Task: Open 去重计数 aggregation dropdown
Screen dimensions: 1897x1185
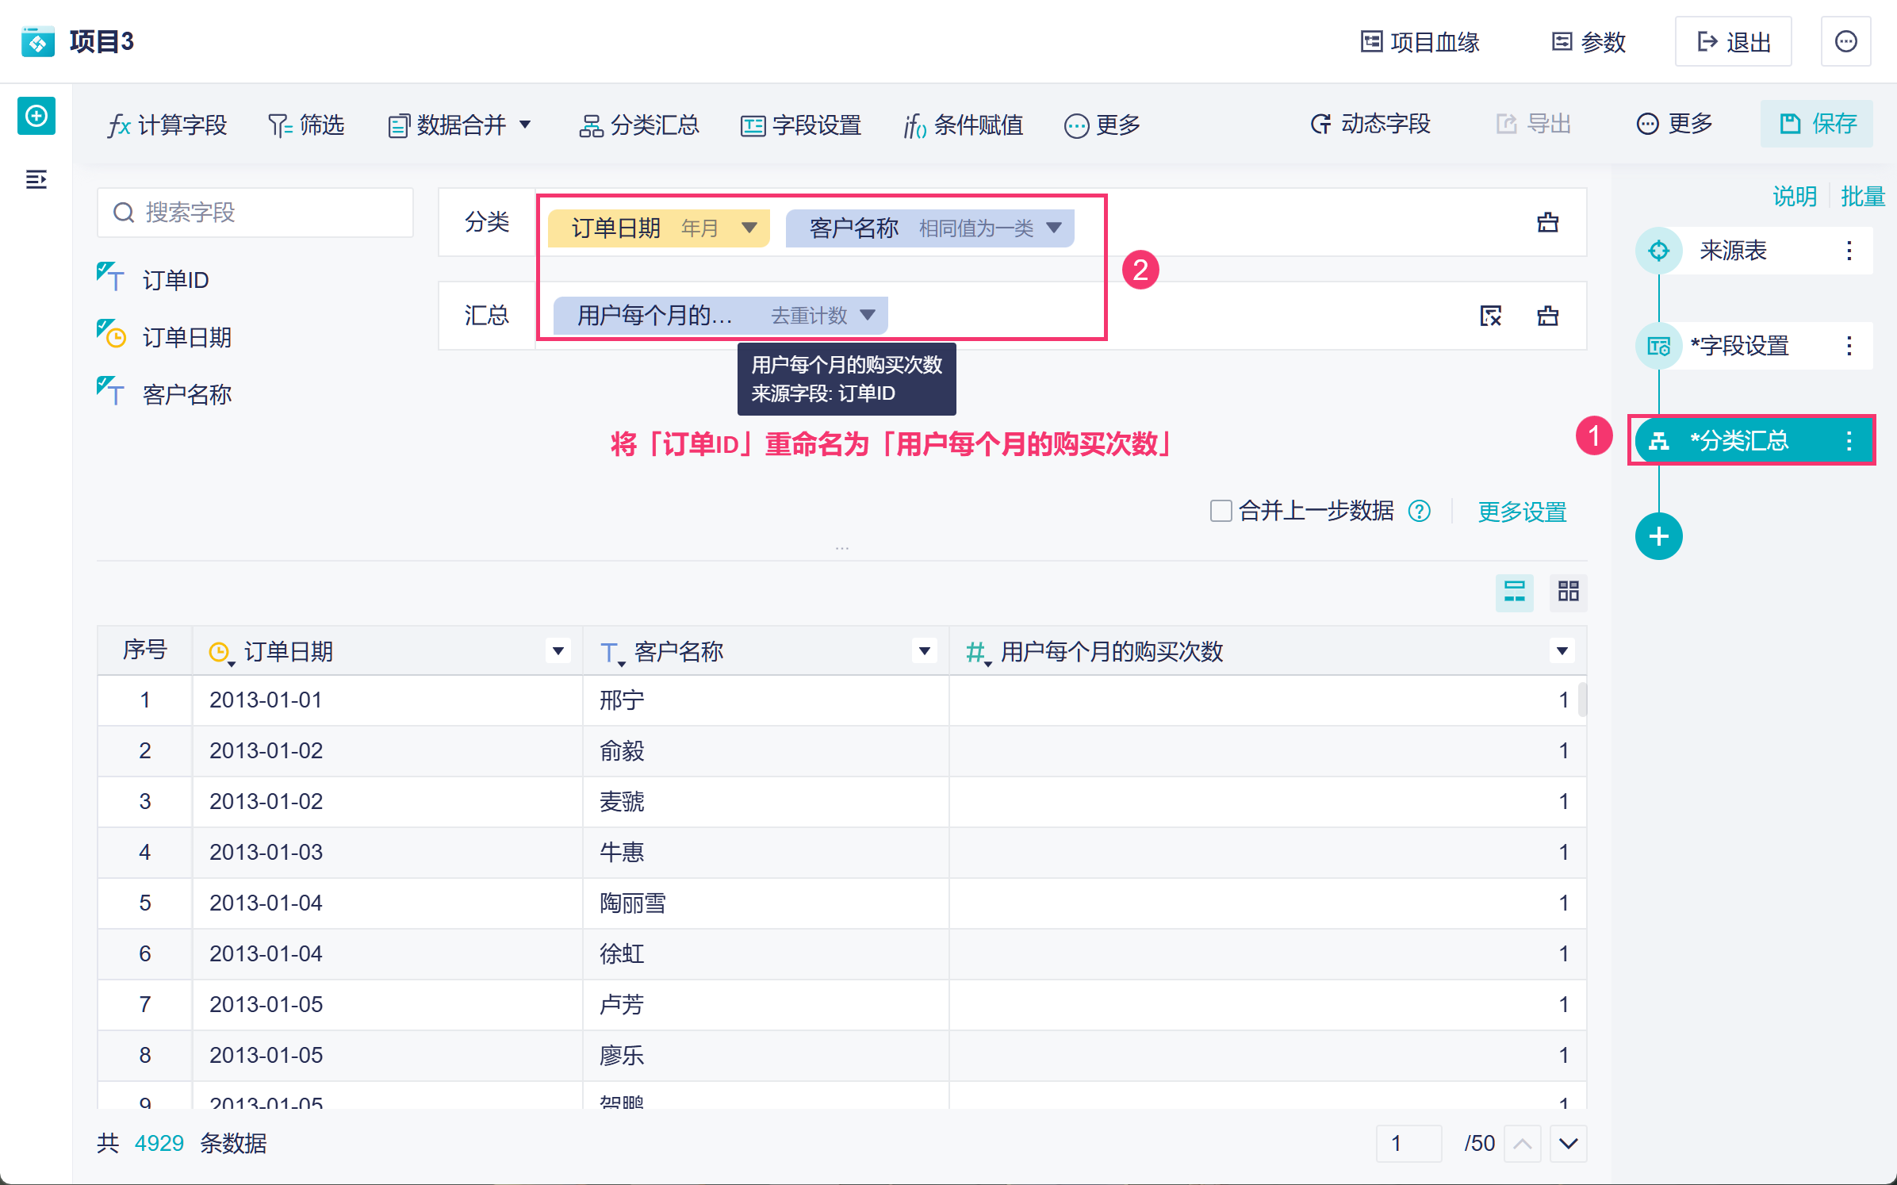Action: point(868,316)
